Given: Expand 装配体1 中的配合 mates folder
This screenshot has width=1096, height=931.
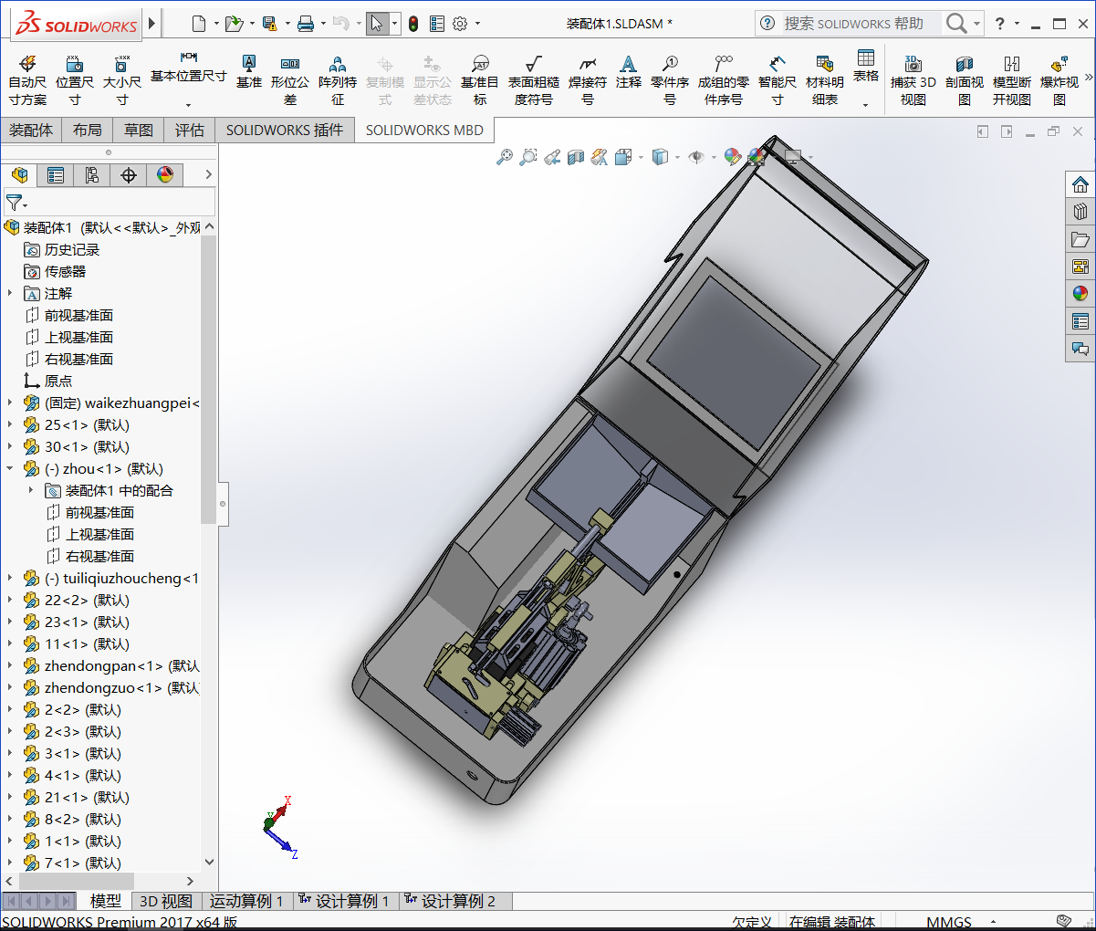Looking at the screenshot, I should click(x=31, y=490).
